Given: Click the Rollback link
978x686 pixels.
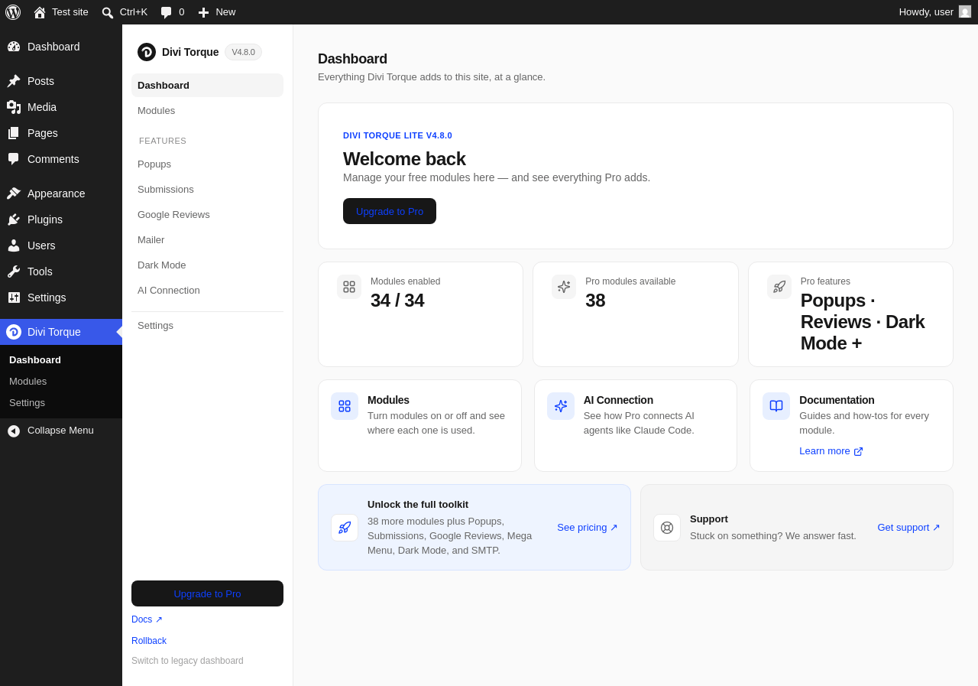Looking at the screenshot, I should 149,641.
